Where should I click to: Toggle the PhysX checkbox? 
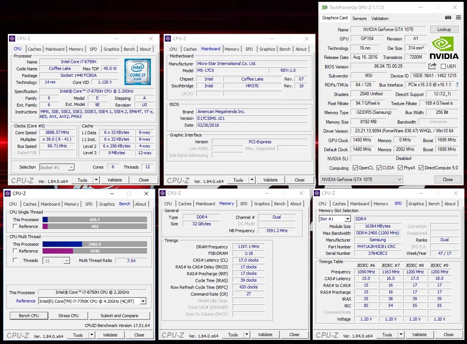(x=400, y=168)
